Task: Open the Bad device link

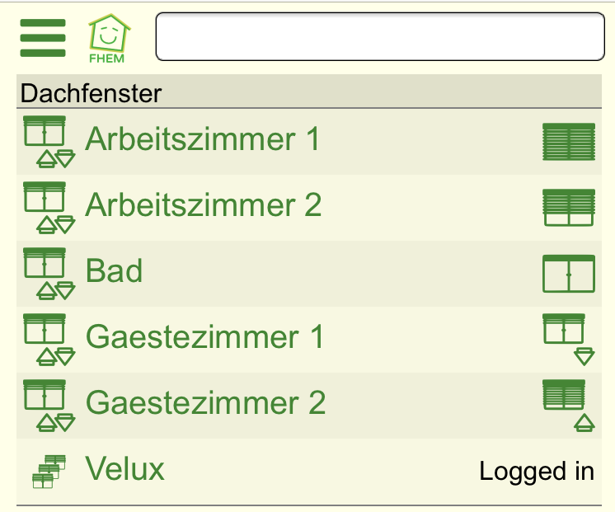Action: point(114,270)
